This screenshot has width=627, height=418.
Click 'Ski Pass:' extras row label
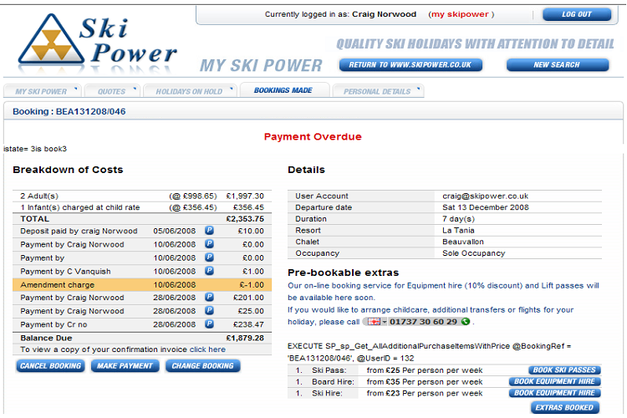point(329,370)
